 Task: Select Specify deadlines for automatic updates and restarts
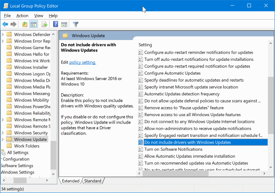tap(194, 80)
